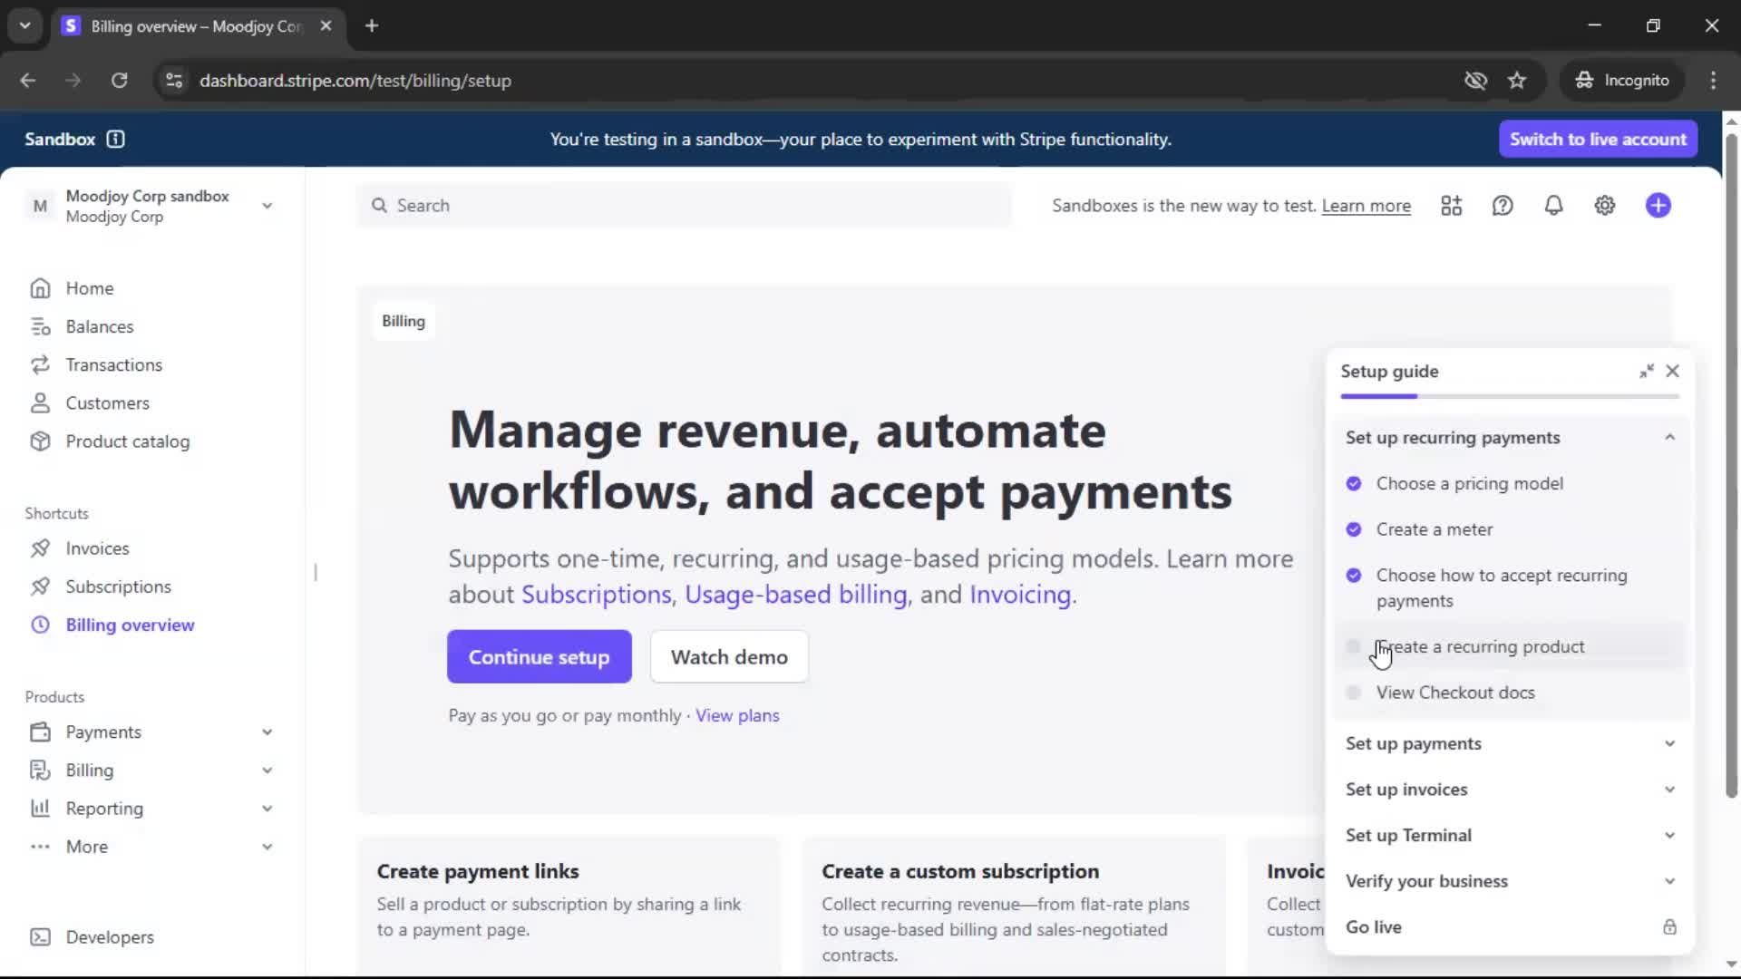Viewport: 1741px width, 979px height.
Task: Click the Setup guide progress bar
Action: (1509, 396)
